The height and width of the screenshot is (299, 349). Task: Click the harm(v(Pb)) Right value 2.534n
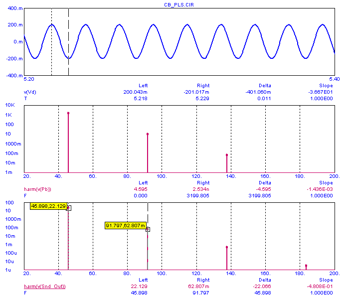click(201, 189)
